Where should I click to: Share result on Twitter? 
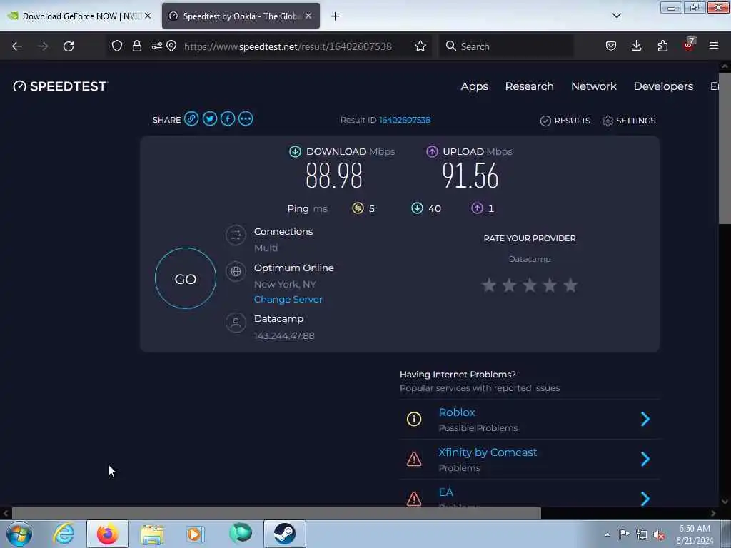click(x=209, y=119)
